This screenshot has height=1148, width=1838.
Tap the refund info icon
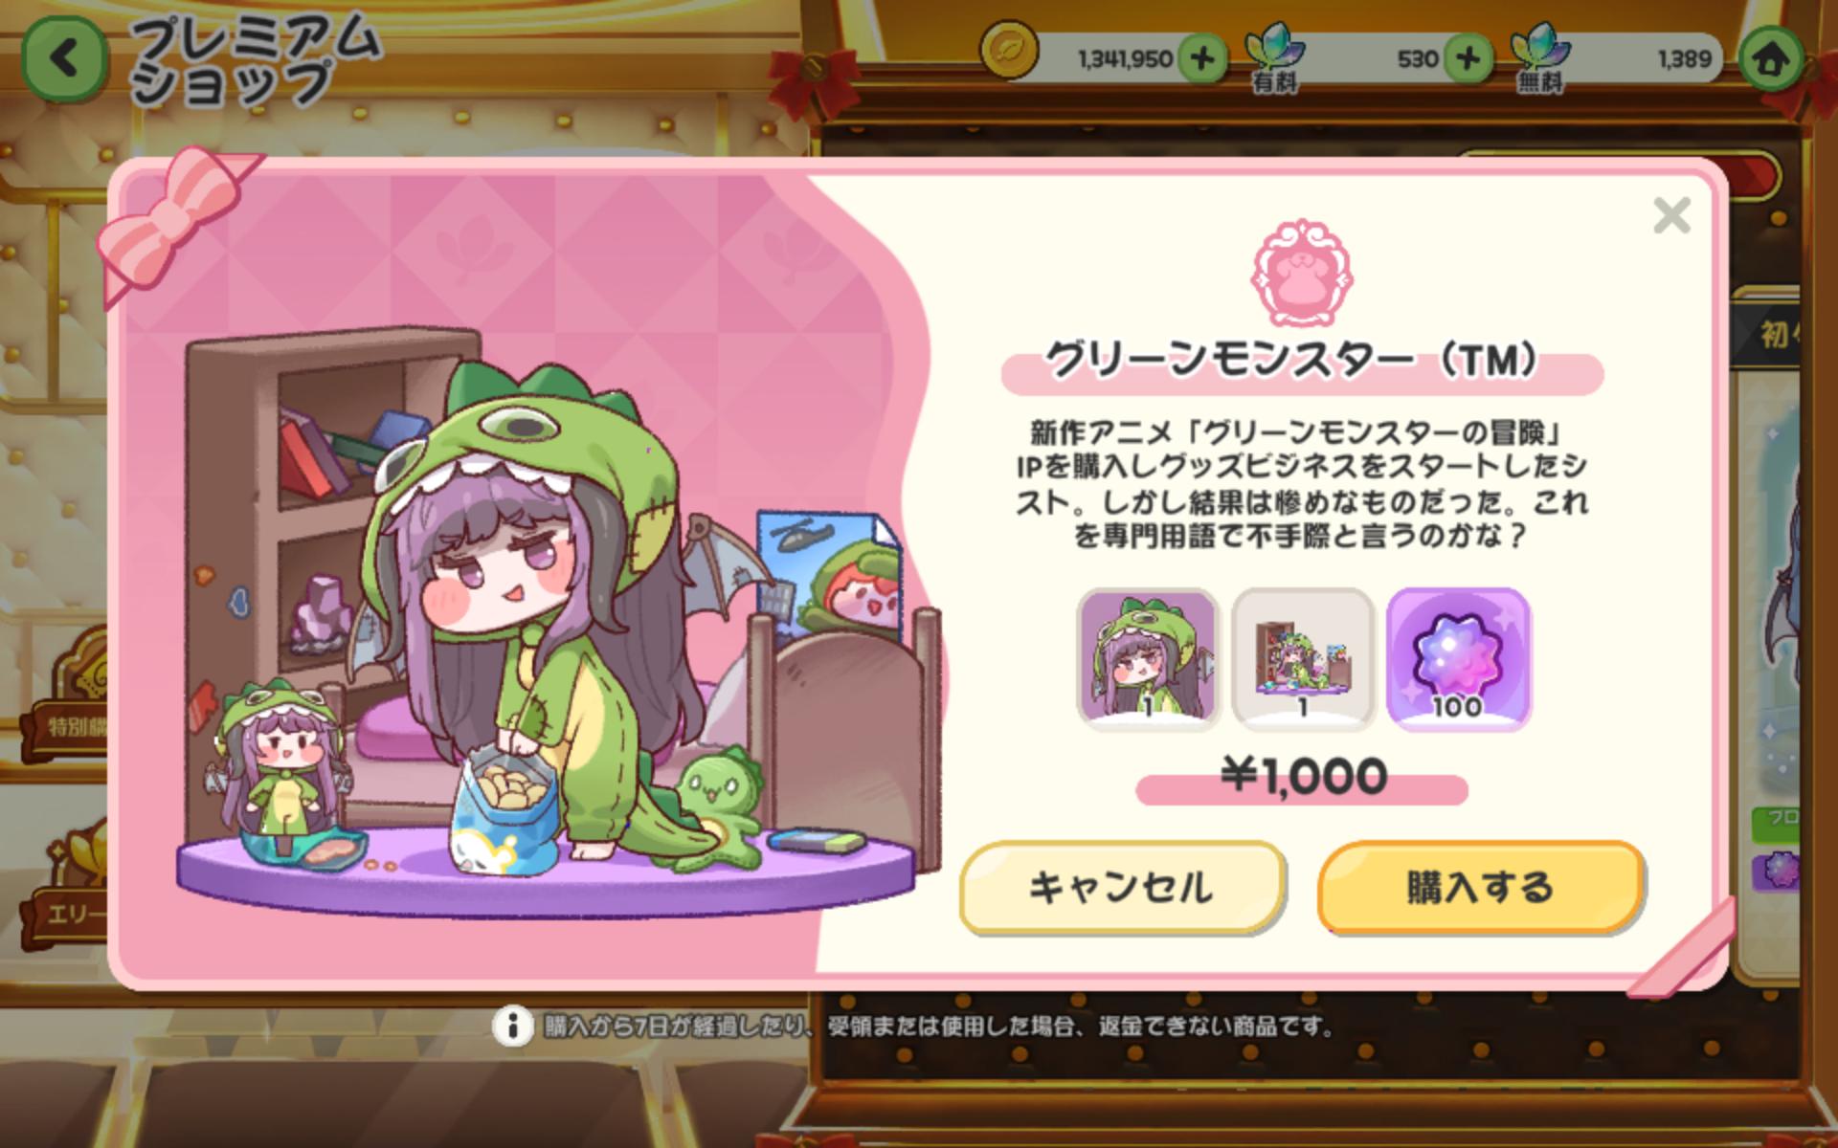tap(513, 1027)
